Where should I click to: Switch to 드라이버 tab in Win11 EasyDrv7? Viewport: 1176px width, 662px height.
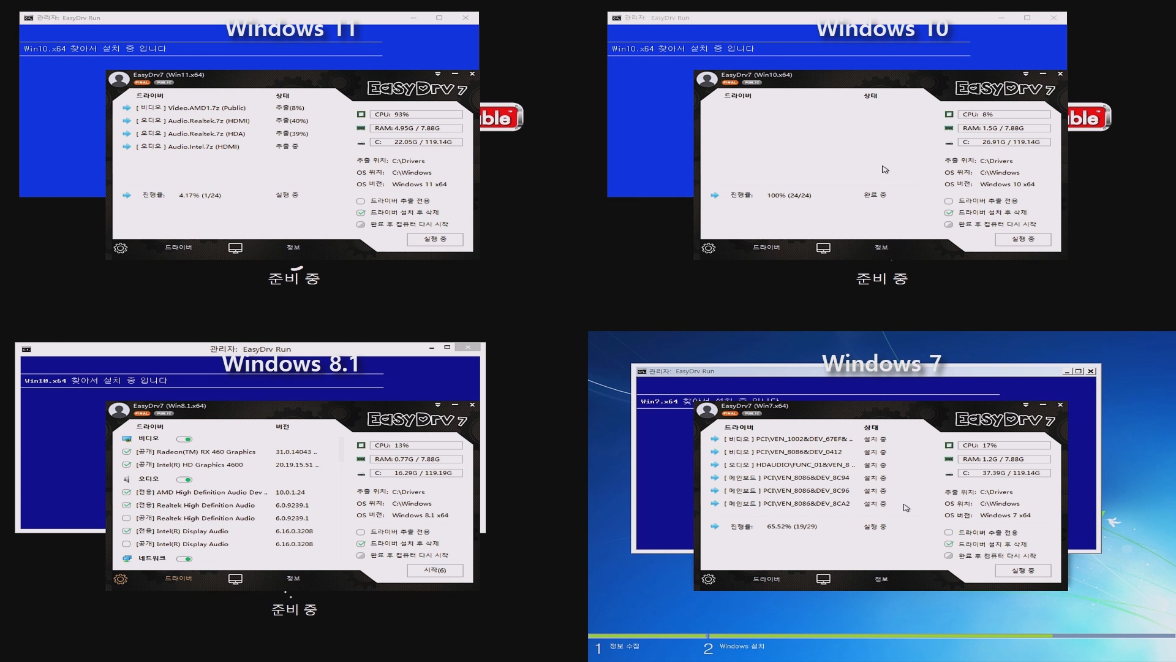(x=178, y=248)
